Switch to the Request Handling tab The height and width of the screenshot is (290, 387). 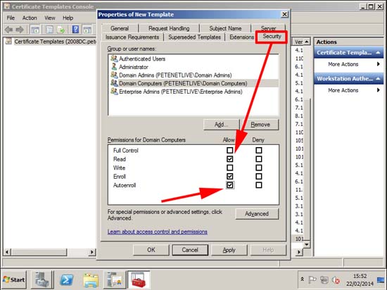pyautogui.click(x=169, y=28)
